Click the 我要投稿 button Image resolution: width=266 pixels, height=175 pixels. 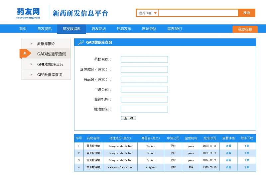245,29
